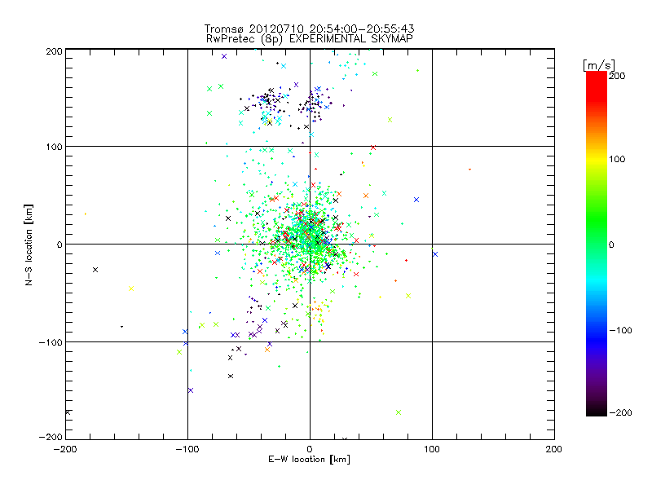Image resolution: width=652 pixels, height=489 pixels.
Task: Click the y-axis tick label '-100'
Action: pos(51,342)
